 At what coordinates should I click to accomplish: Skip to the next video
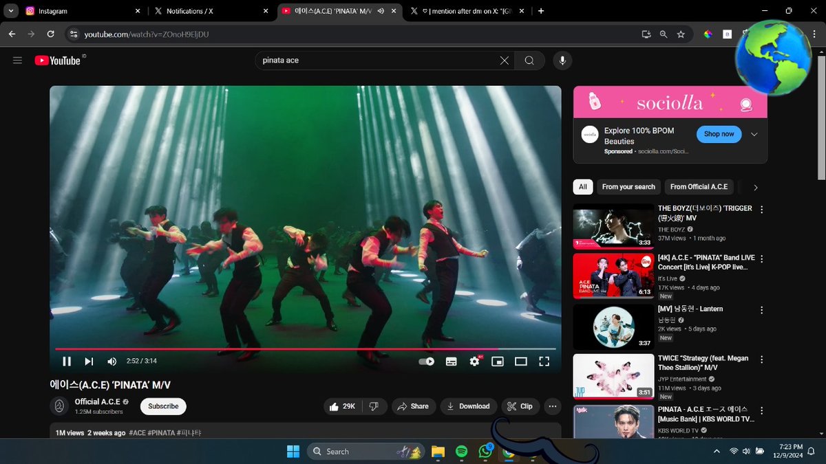click(x=89, y=362)
